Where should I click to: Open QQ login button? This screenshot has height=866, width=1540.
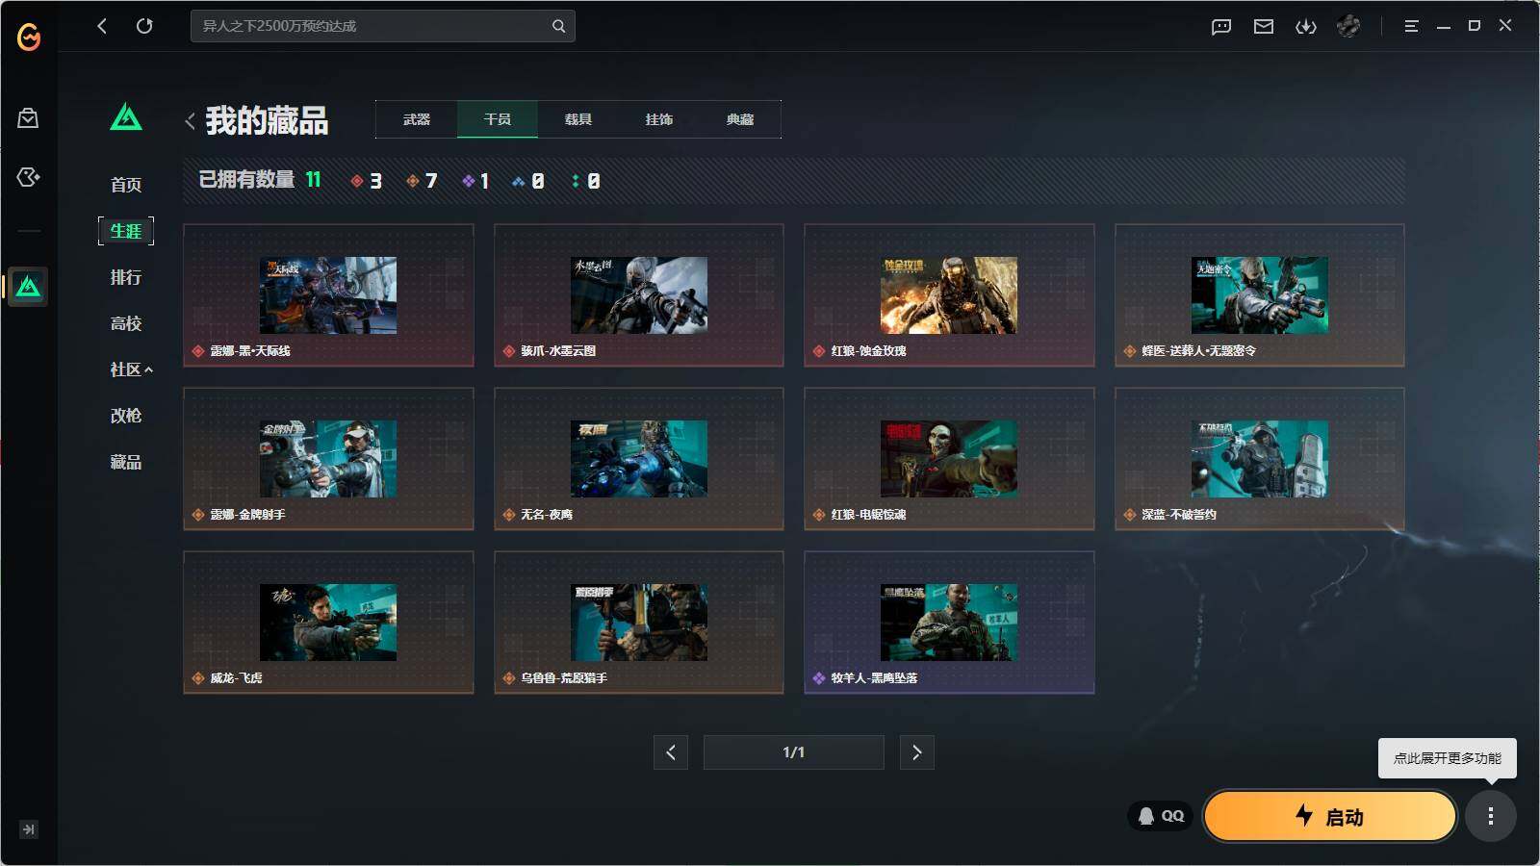[x=1161, y=816]
